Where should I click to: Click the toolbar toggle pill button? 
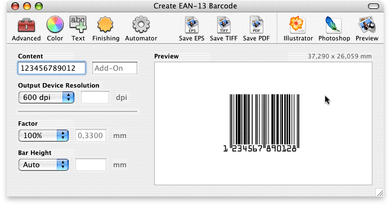pos(374,6)
